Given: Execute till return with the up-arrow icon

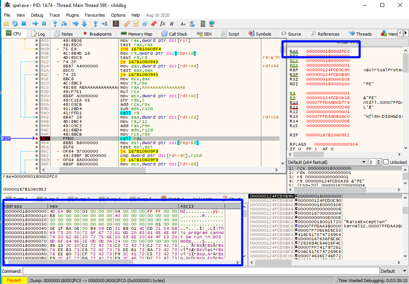Looking at the screenshot, I should (x=95, y=24).
